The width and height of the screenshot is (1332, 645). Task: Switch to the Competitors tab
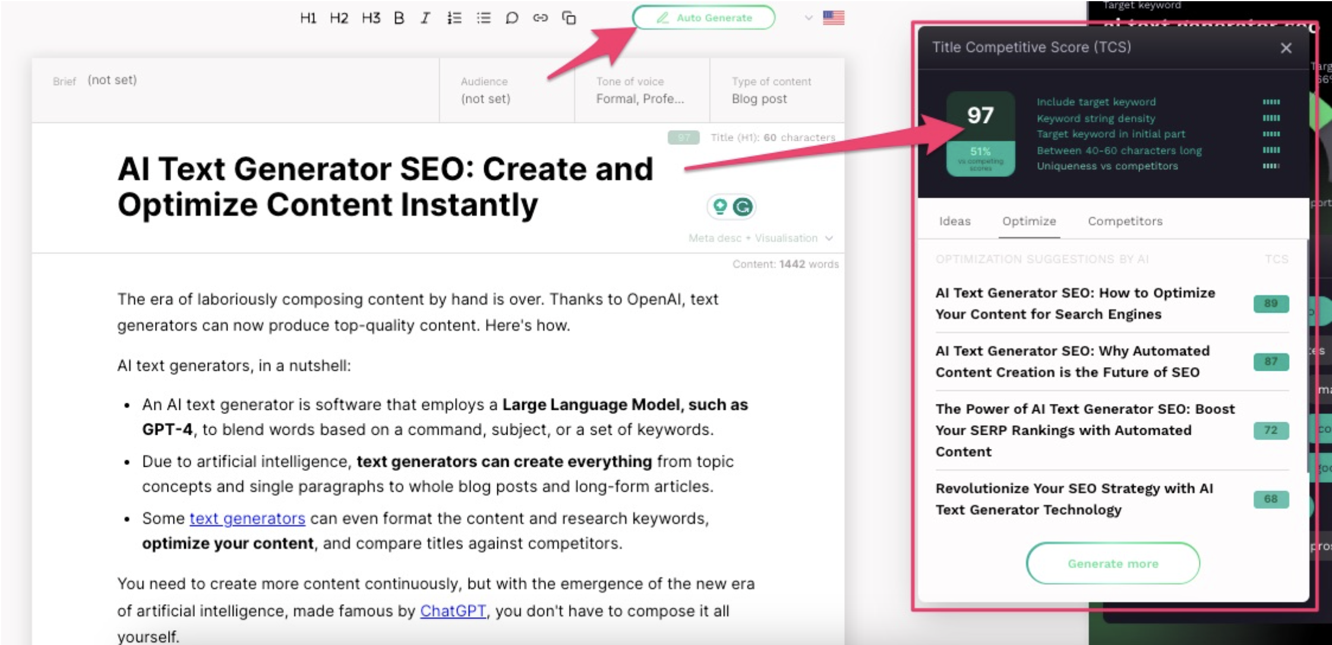coord(1125,221)
